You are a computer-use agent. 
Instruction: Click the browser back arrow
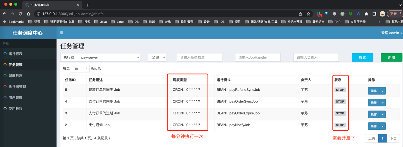pos(5,14)
